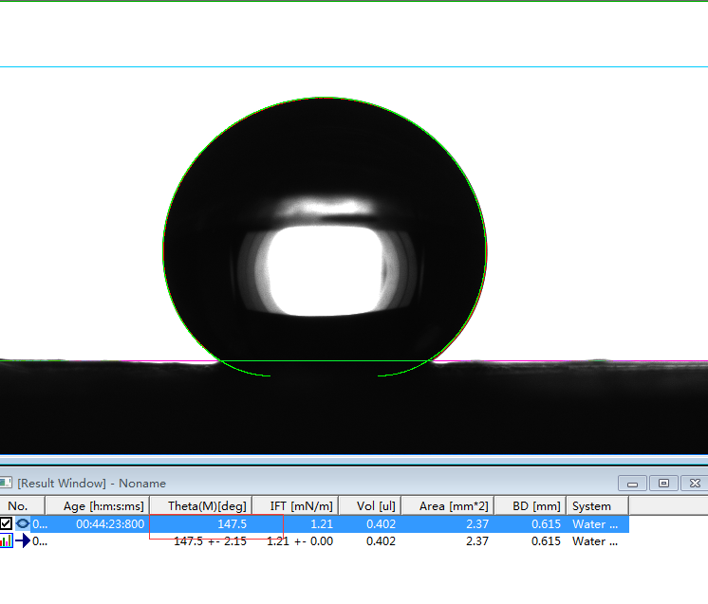This screenshot has width=708, height=604.
Task: Select the 00:44:23:800 age cell
Action: tap(110, 523)
